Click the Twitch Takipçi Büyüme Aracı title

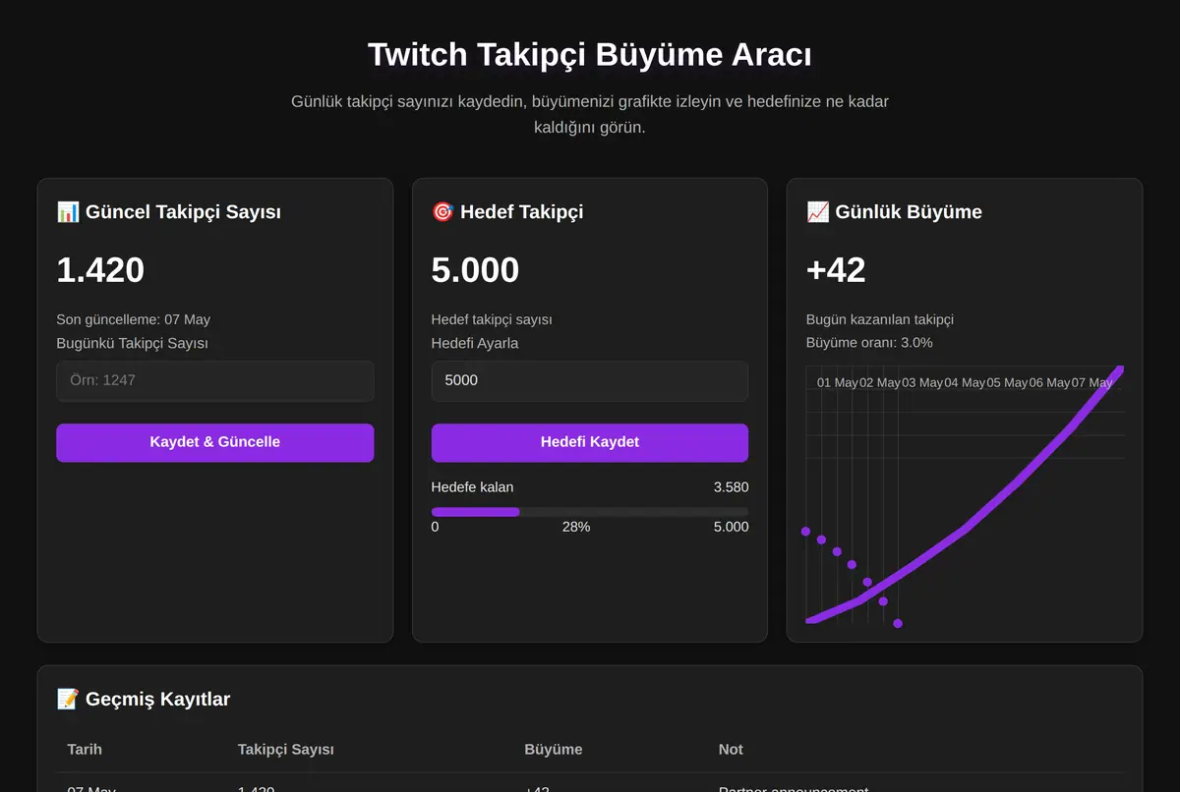pos(590,55)
